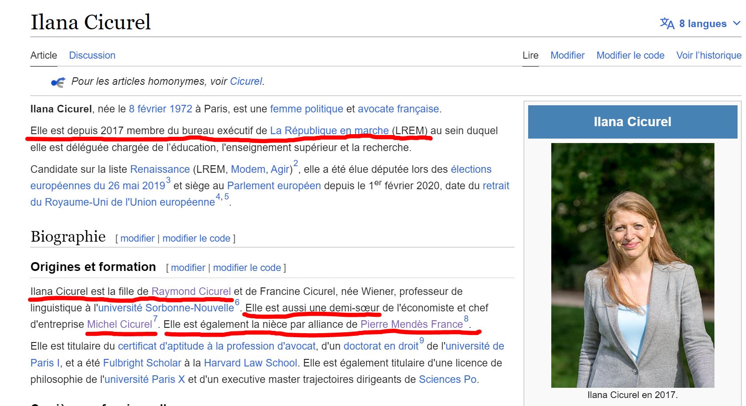Open Voir l'historique tab

click(x=709, y=56)
